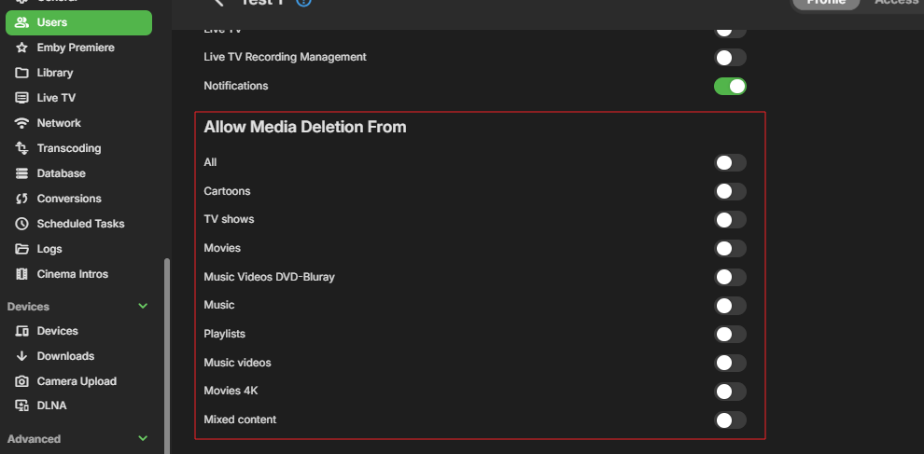Screen dimensions: 924x454
Task: Enable media deletion from Cartoons
Action: pyautogui.click(x=730, y=191)
